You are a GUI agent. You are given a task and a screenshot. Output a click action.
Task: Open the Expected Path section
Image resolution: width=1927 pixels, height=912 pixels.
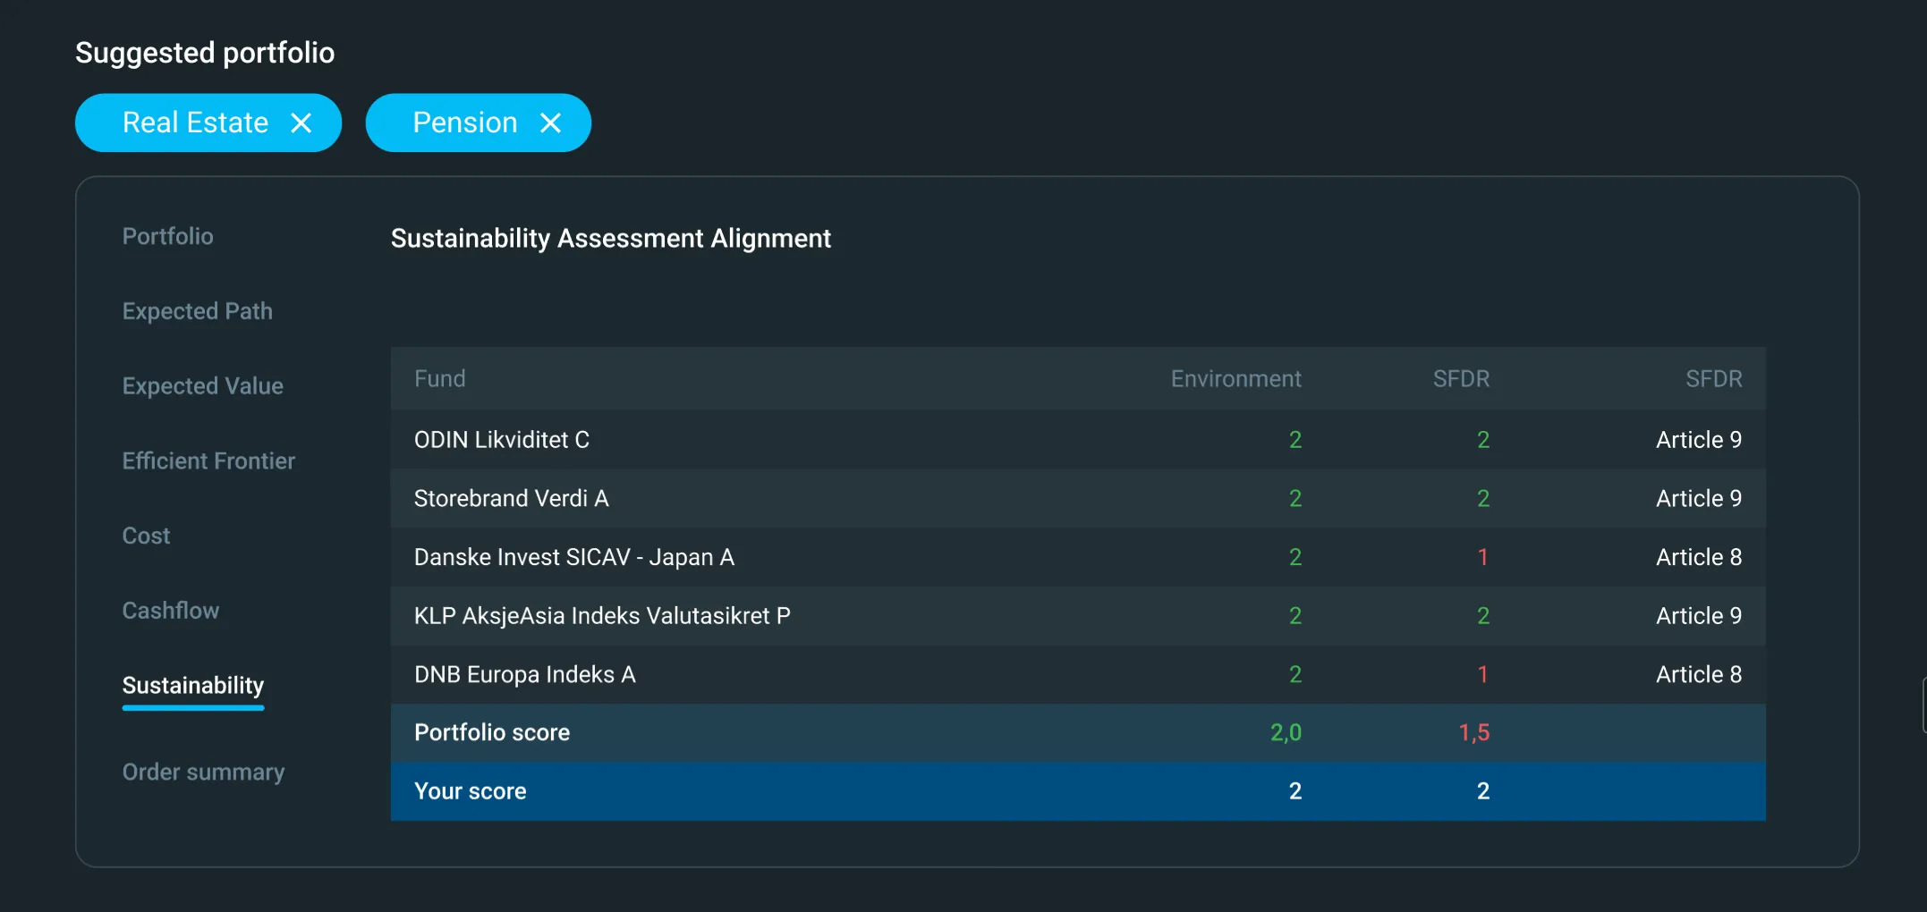[198, 311]
